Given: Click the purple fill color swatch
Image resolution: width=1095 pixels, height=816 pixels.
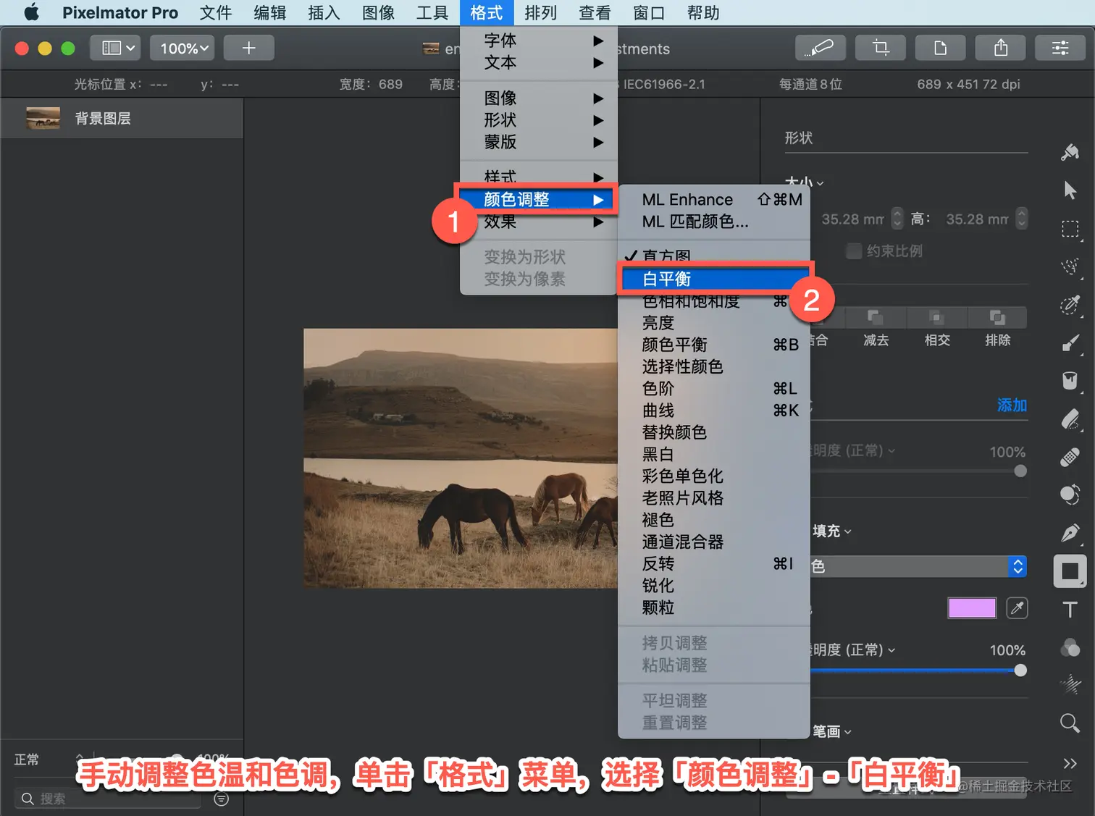Looking at the screenshot, I should pos(972,608).
